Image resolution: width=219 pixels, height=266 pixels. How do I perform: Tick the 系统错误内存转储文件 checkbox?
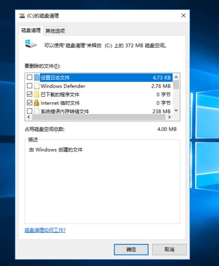tap(30, 111)
